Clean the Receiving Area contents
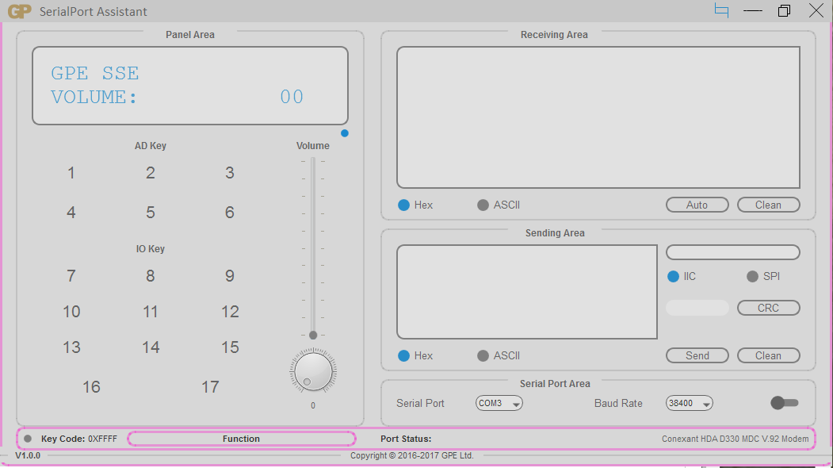Screen dimensions: 833x468 pos(768,205)
